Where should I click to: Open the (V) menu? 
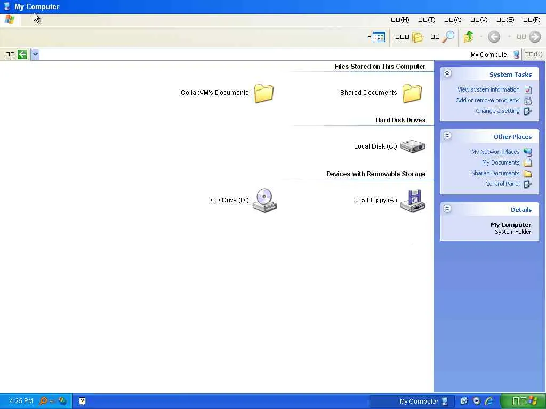pos(479,20)
